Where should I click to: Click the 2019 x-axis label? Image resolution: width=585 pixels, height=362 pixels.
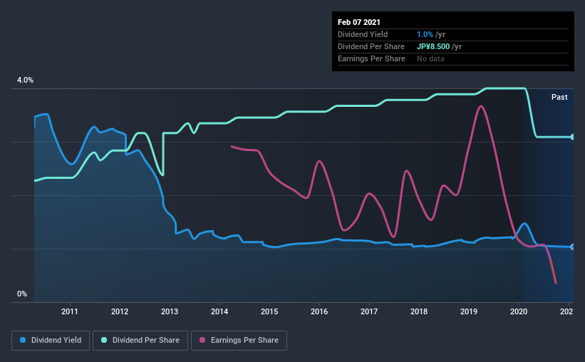(469, 311)
